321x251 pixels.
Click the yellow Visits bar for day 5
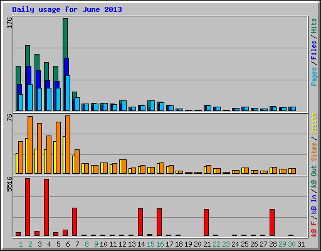pos(55,158)
